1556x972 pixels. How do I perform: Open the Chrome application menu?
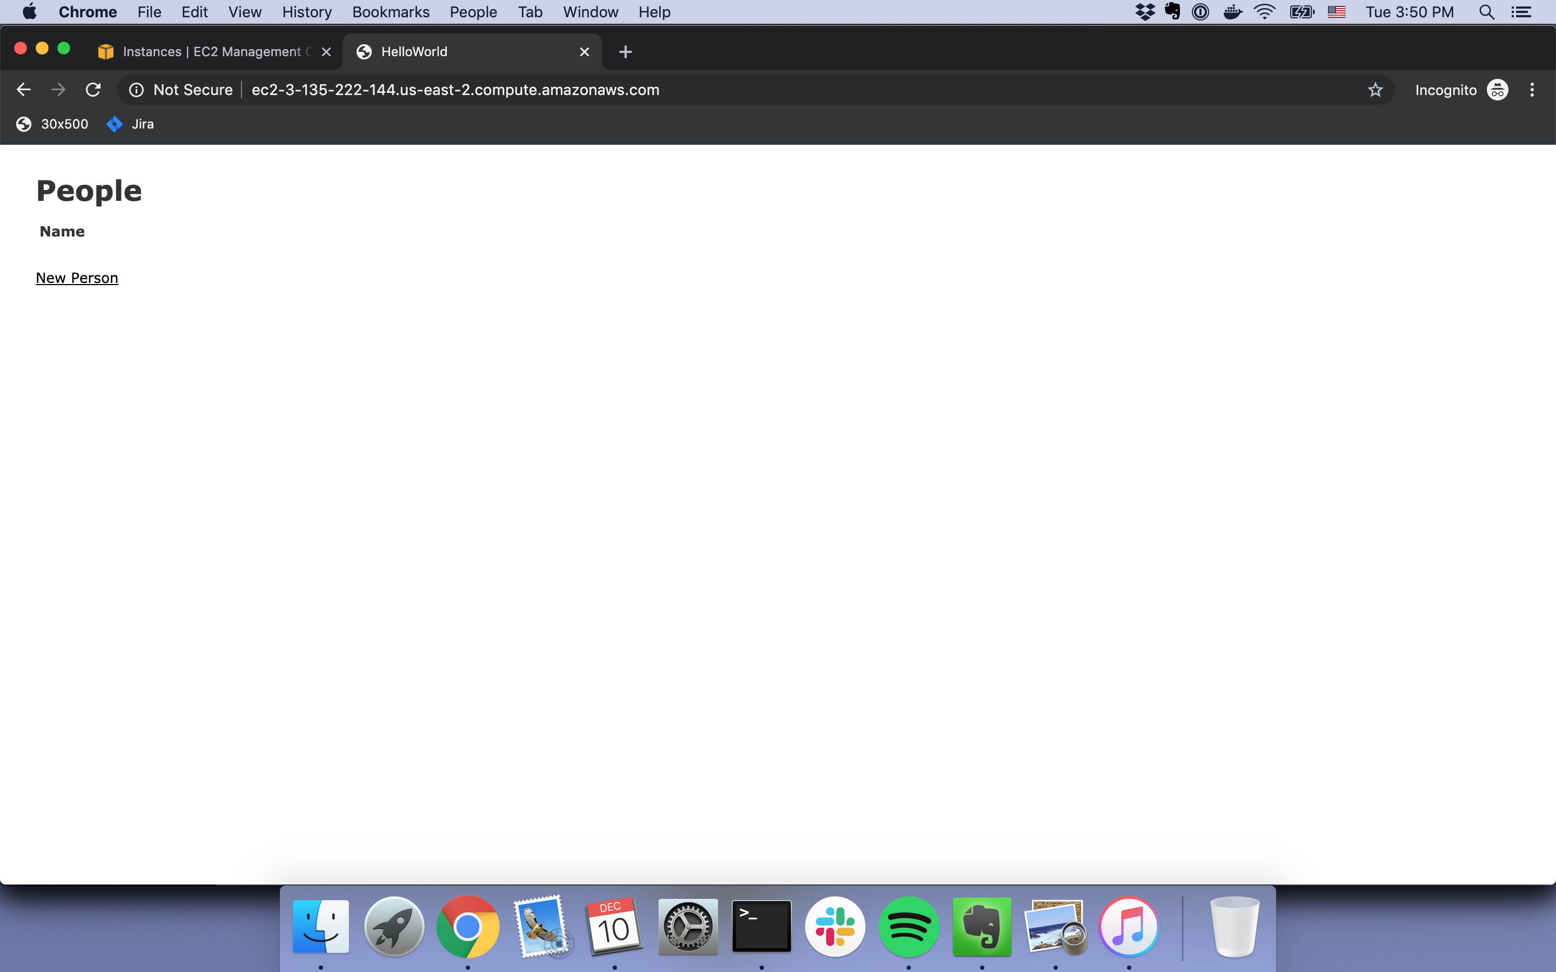(x=88, y=11)
